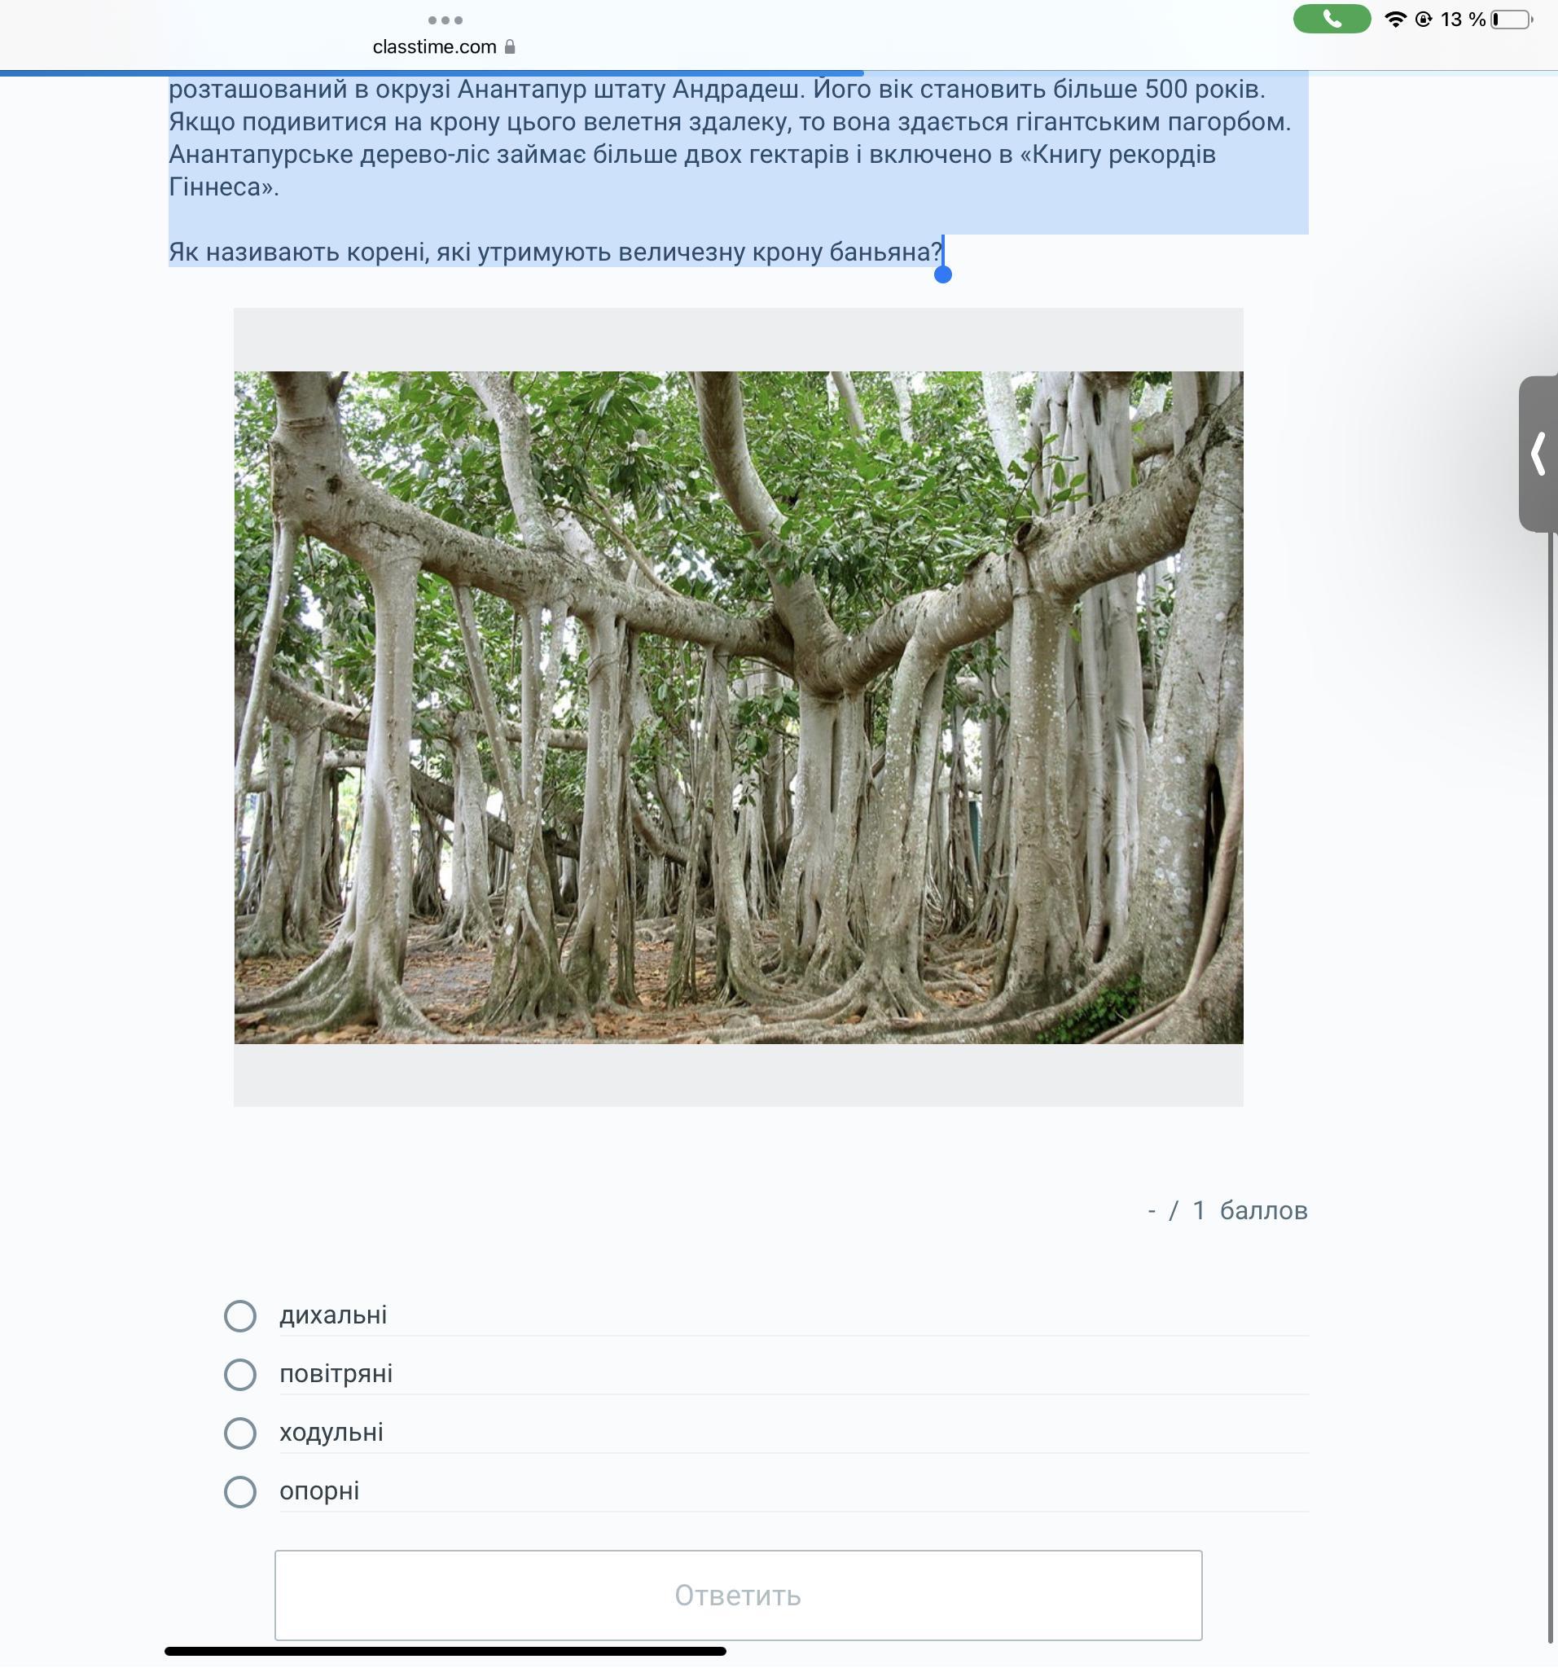The height and width of the screenshot is (1668, 1558).
Task: Select the radio button for дихальні
Action: (240, 1315)
